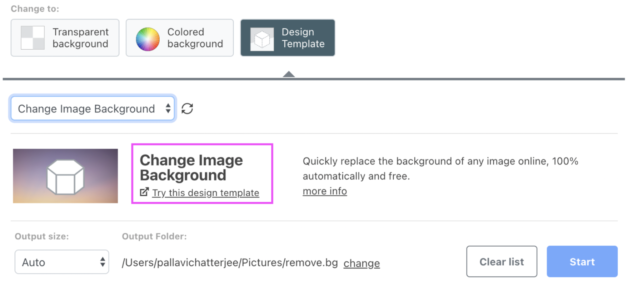Click the up-down arrows on Auto size
Viewport: 628px width, 292px height.
(x=103, y=262)
